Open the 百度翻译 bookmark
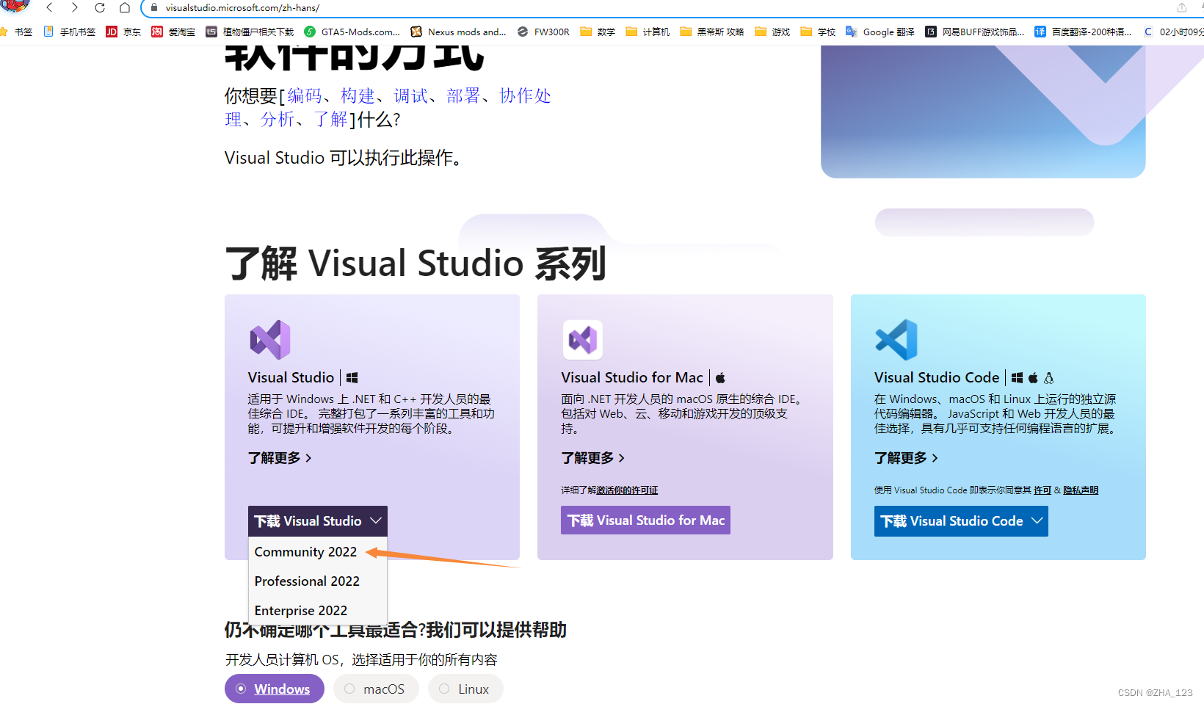Image resolution: width=1204 pixels, height=704 pixels. 1083,32
